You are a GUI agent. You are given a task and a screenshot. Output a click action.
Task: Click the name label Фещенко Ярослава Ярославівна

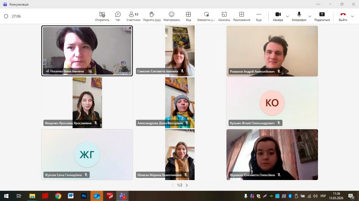coord(68,123)
